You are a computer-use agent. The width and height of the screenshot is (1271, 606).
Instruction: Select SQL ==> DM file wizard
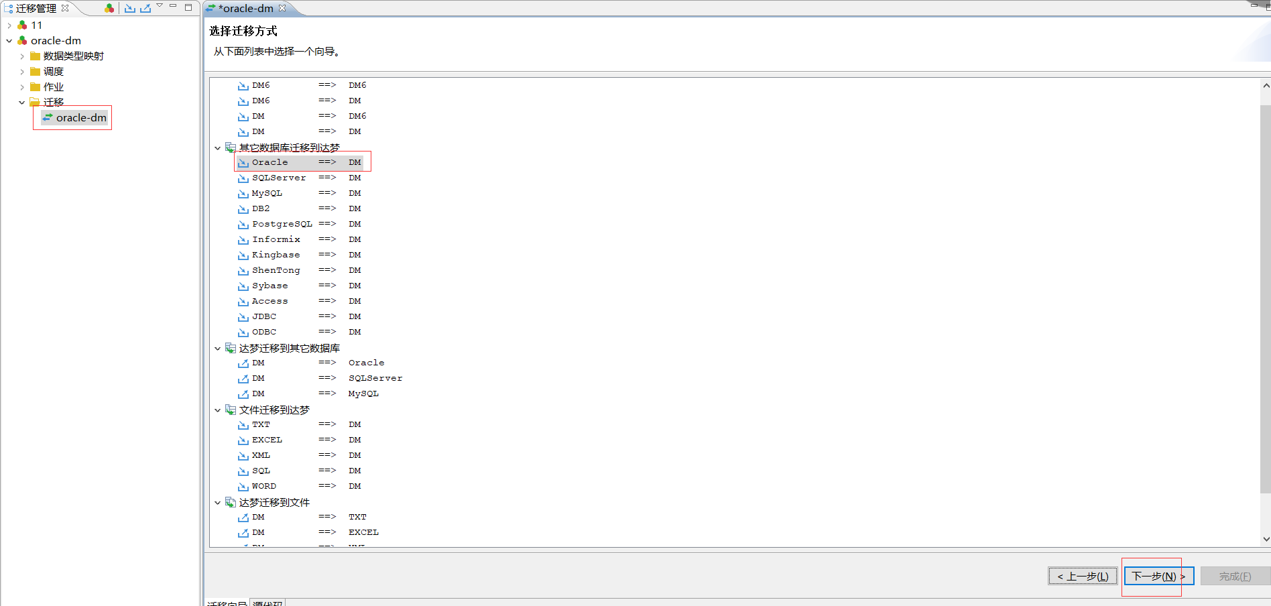tap(300, 471)
